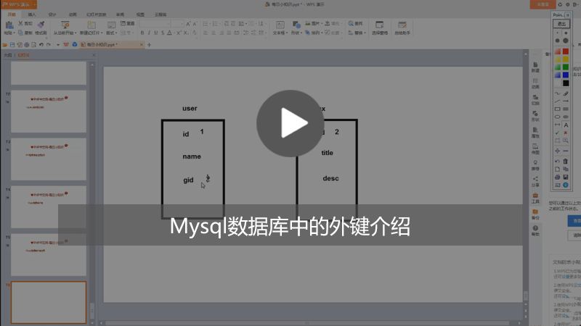Open a new document tab with plus
Image resolution: width=581 pixels, height=326 pixels.
149,45
